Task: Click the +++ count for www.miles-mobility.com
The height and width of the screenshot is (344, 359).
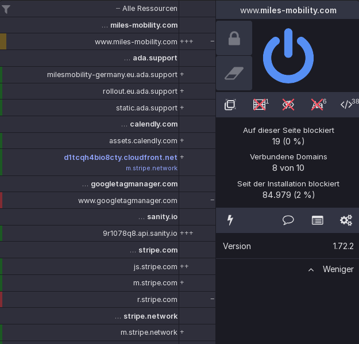Action: click(x=187, y=41)
